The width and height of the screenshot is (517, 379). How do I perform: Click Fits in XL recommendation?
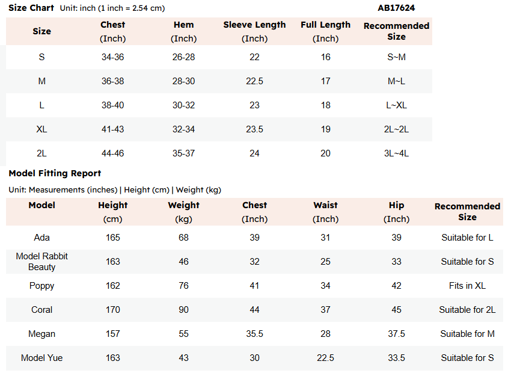[467, 286]
